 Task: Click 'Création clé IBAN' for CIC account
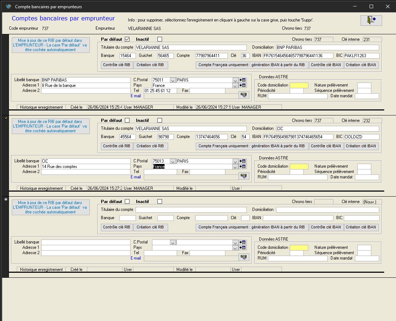tap(361, 146)
